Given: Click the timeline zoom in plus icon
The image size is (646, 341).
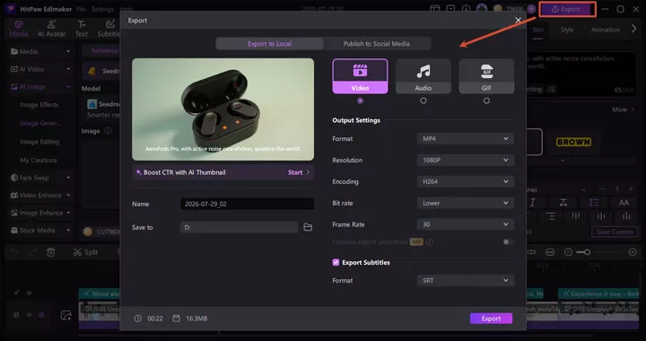Looking at the screenshot, I should (x=633, y=252).
